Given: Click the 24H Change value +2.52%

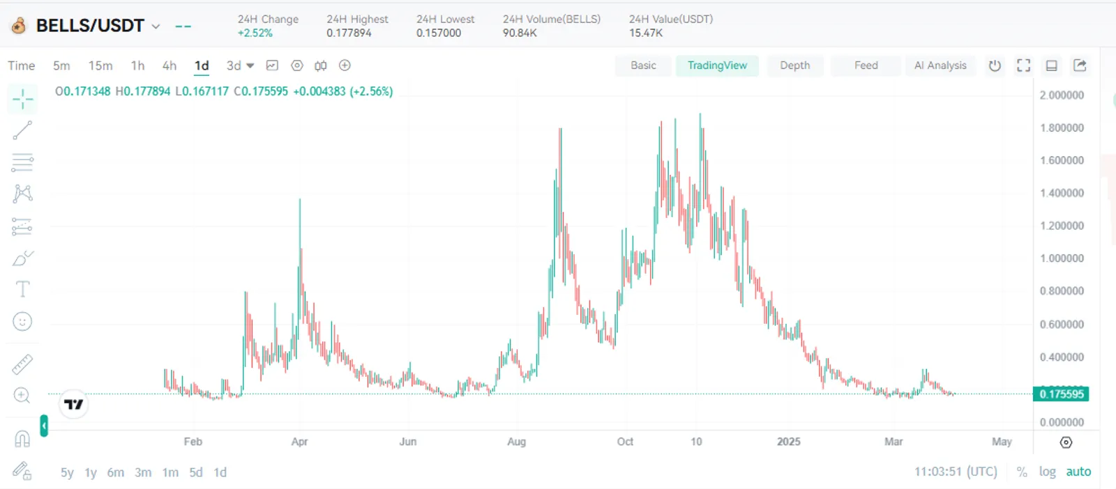Looking at the screenshot, I should point(255,33).
